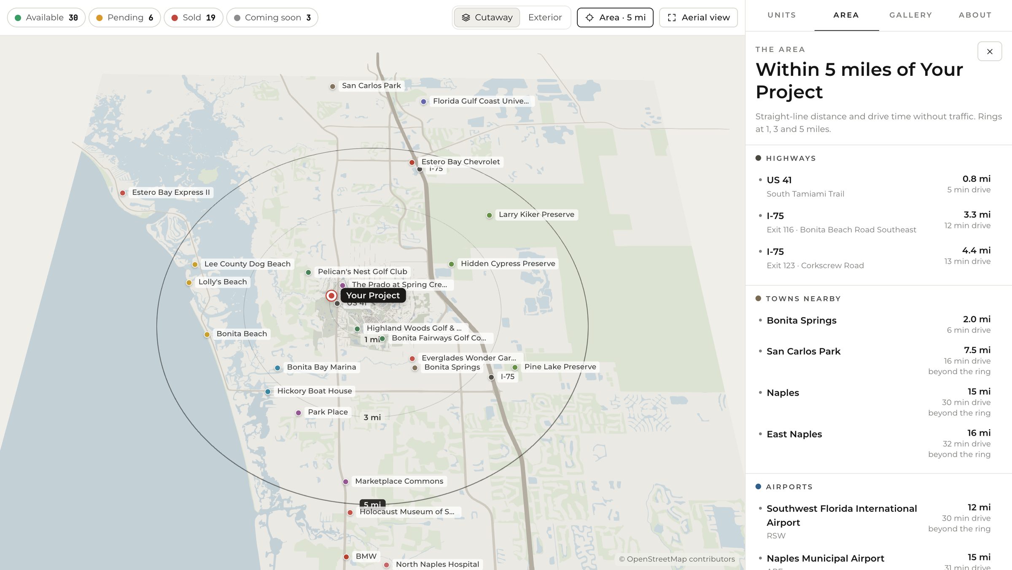Select the Florida Gulf Coast University marker

(x=424, y=102)
